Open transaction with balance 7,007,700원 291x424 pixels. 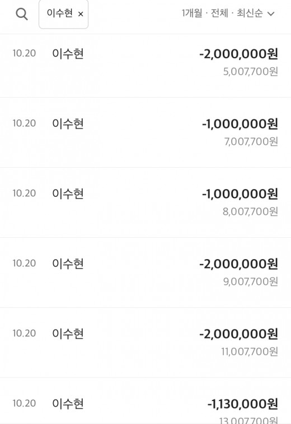point(145,132)
